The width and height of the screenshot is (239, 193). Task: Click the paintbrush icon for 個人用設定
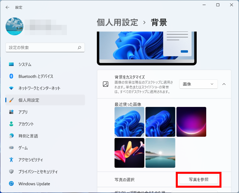coord(11,100)
